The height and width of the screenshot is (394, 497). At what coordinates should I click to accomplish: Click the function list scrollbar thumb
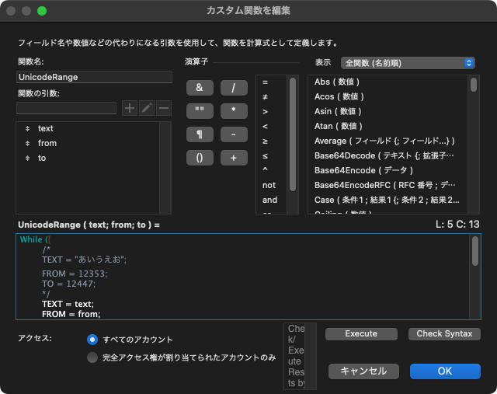pos(474,85)
